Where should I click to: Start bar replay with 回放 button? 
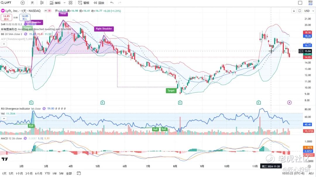(99, 3)
